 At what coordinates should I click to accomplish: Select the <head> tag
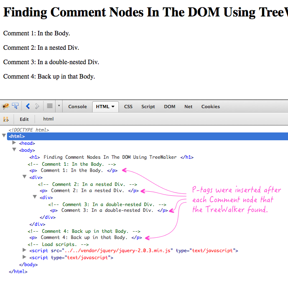point(27,143)
